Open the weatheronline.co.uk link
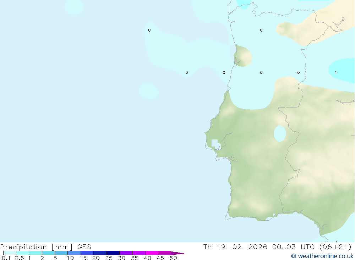355x260 pixels. 322,256
